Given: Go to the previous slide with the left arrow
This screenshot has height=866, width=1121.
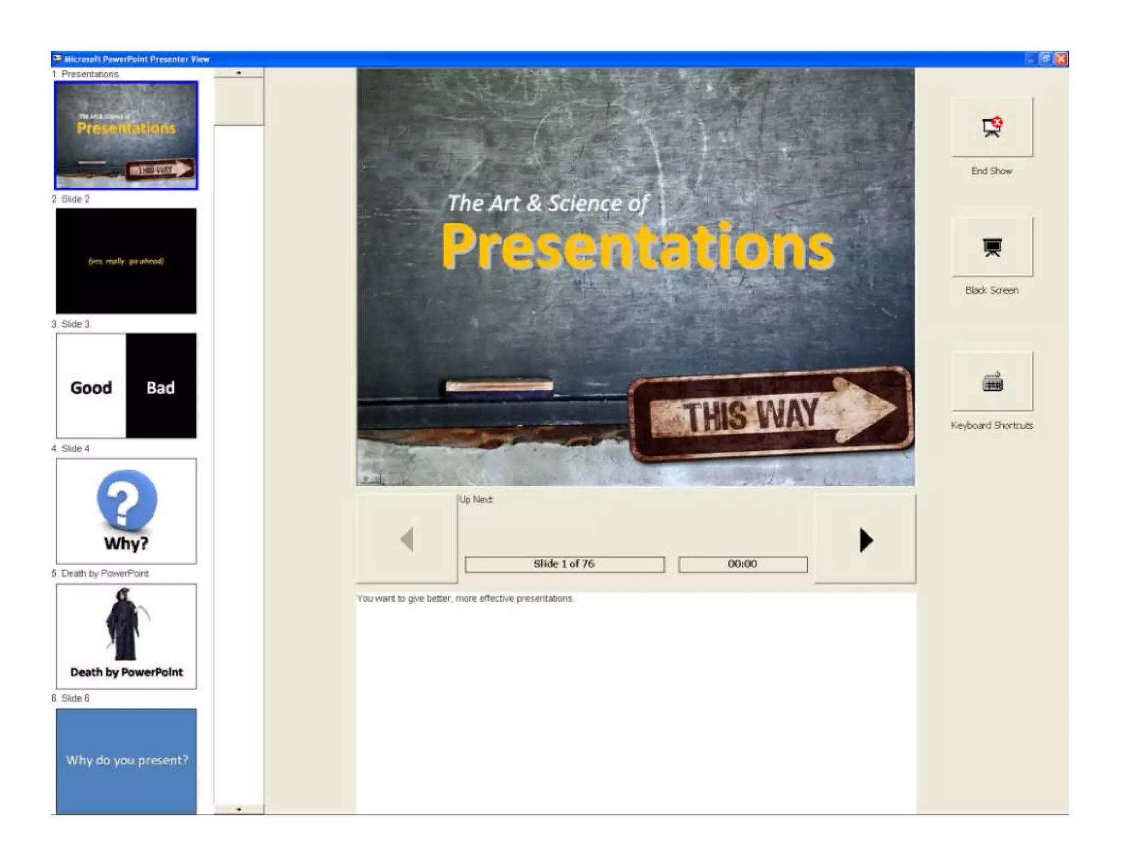Looking at the screenshot, I should (x=407, y=539).
